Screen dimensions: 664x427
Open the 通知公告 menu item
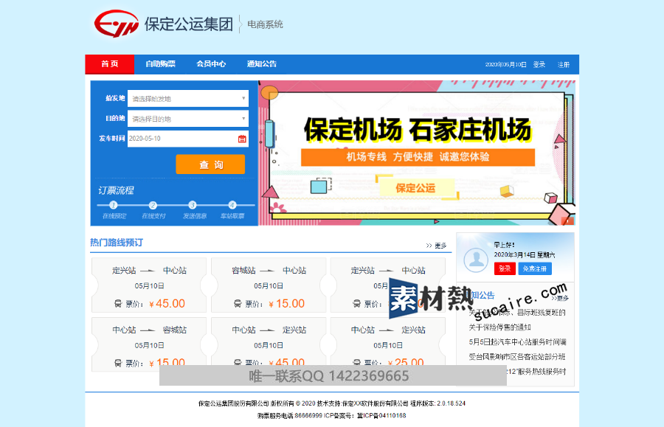[262, 64]
